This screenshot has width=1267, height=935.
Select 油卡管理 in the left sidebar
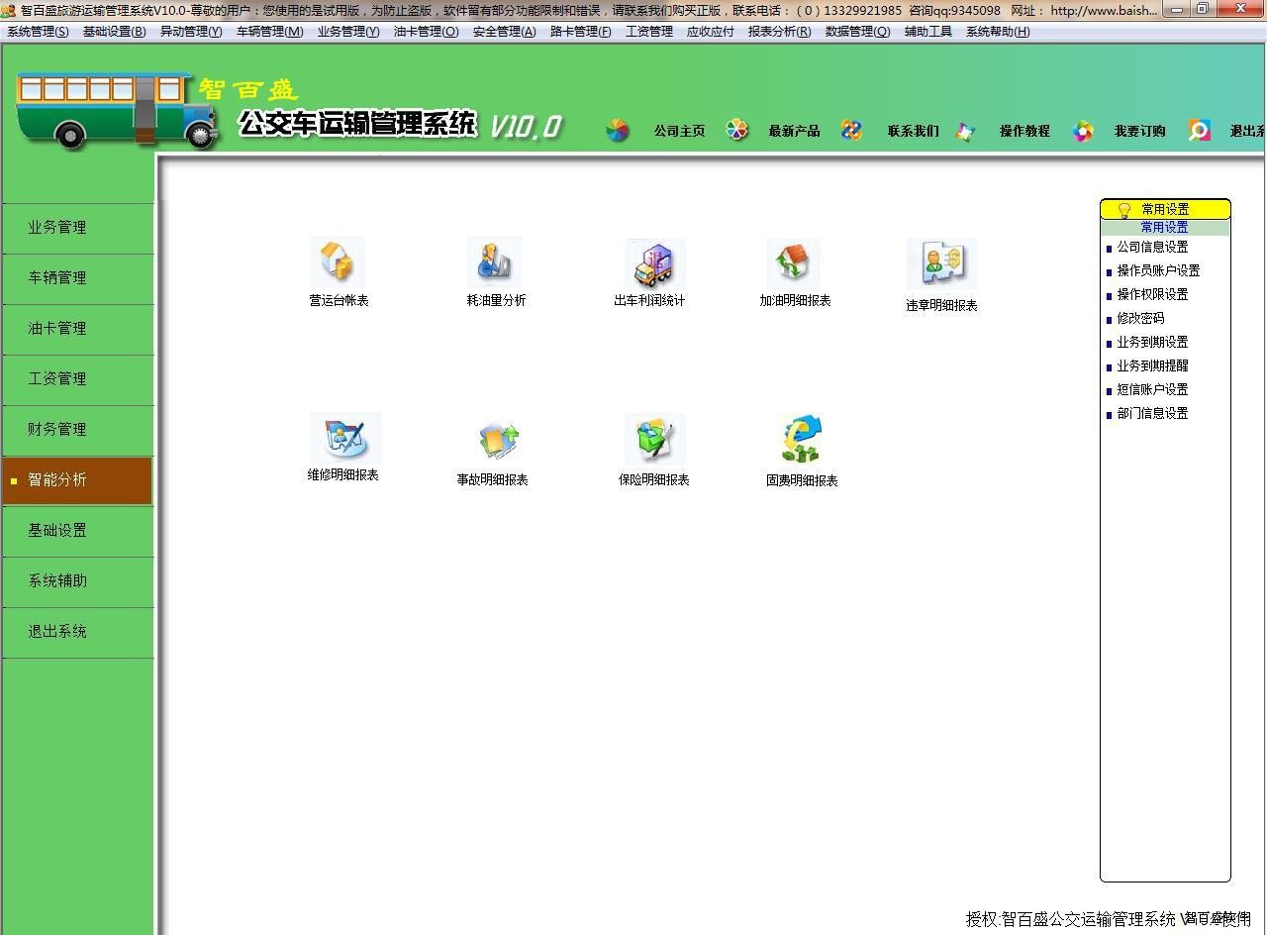pyautogui.click(x=77, y=329)
